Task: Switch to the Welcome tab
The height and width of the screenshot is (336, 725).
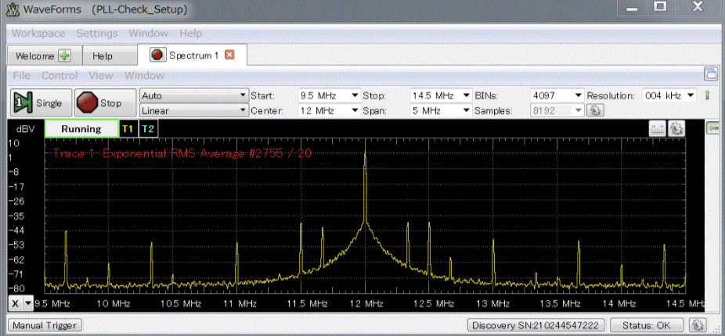Action: [x=43, y=56]
